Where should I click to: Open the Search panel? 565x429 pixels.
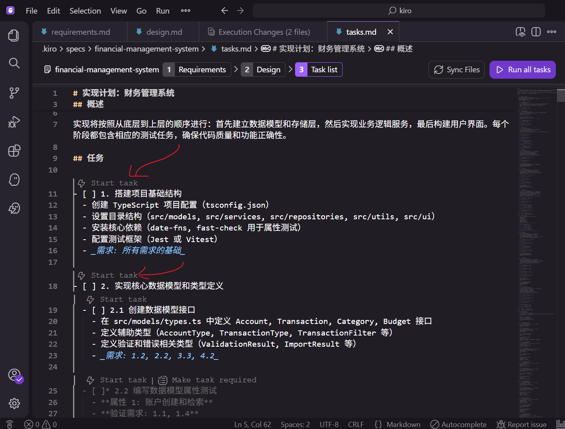tap(14, 63)
